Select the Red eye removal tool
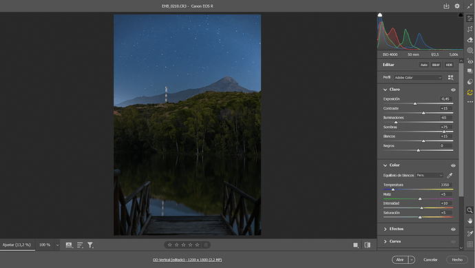This screenshot has width=475, height=268. (x=470, y=61)
